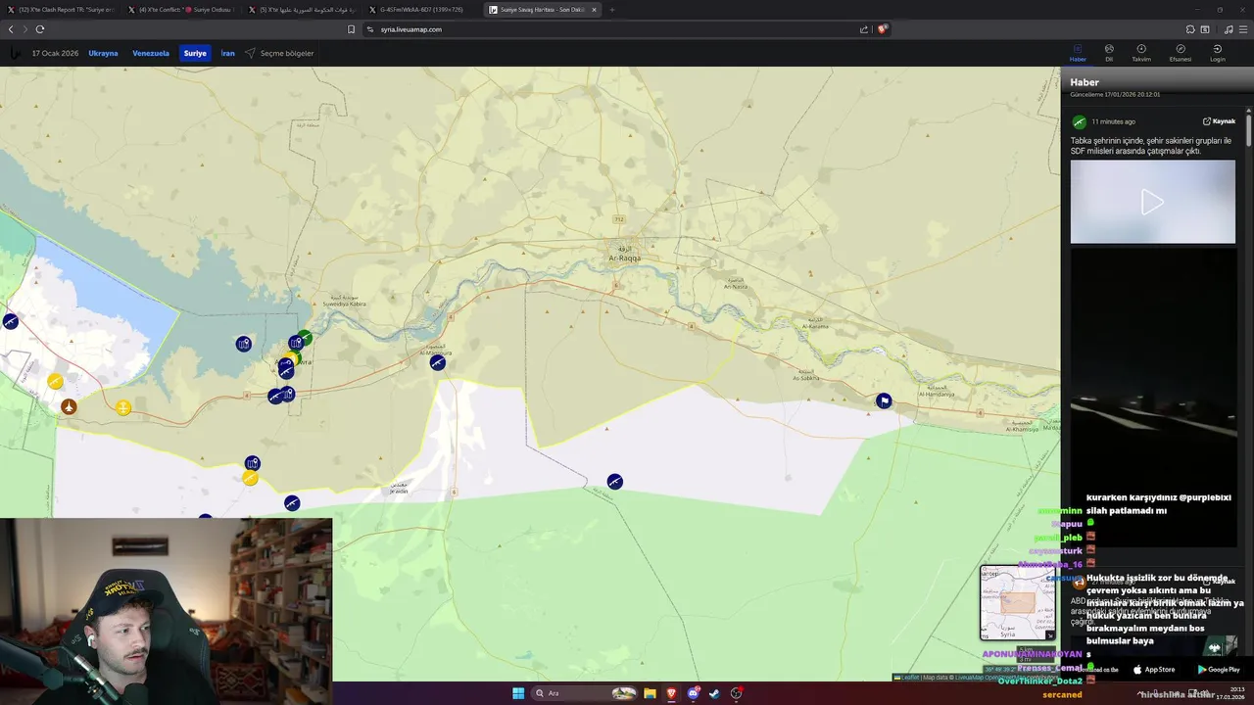
Task: Open the Haber news panel icon
Action: [x=1077, y=52]
